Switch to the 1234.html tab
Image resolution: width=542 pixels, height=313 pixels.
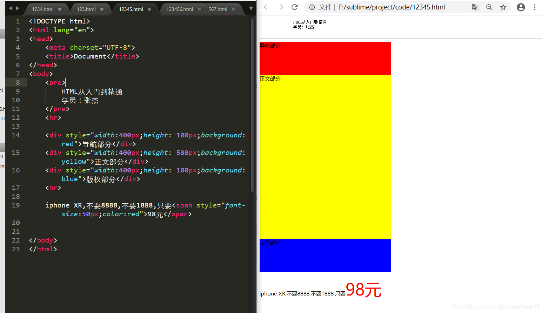[x=43, y=9]
